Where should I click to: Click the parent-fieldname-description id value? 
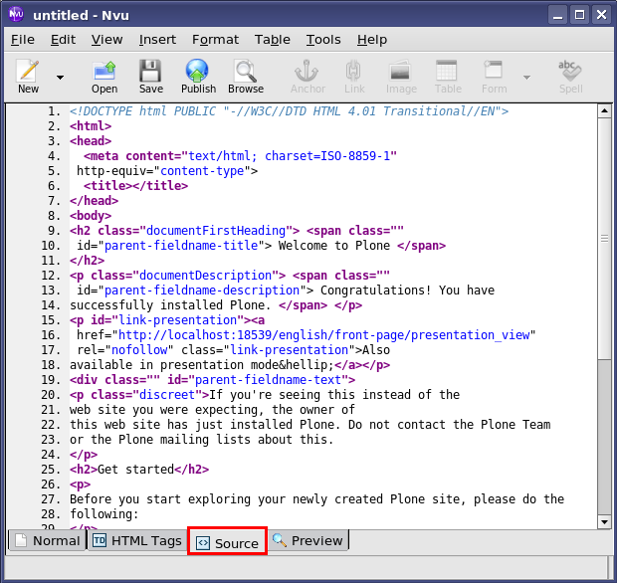[x=202, y=291]
